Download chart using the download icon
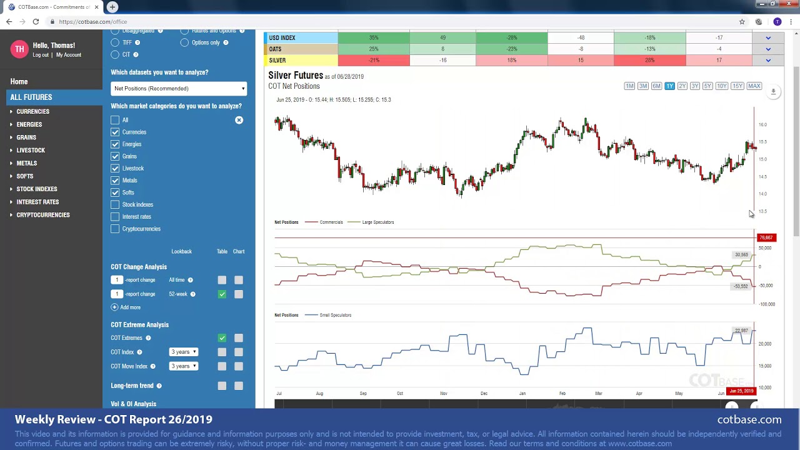Viewport: 800px width, 450px height. [x=773, y=92]
